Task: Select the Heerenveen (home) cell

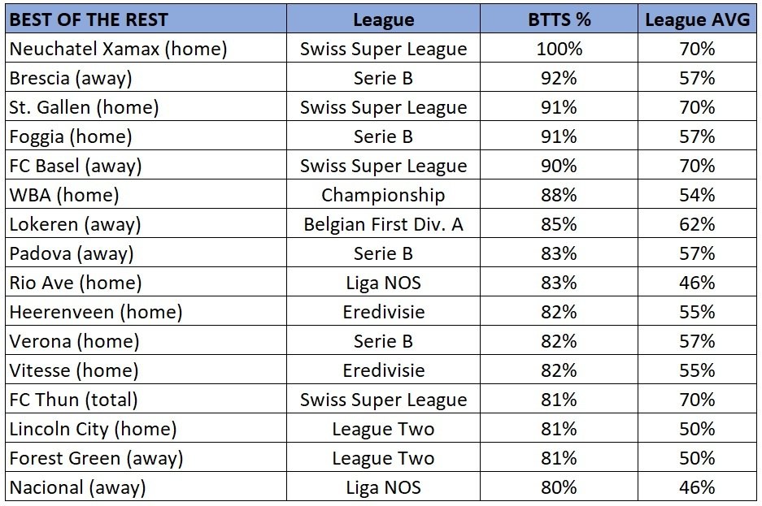Action: 146,311
